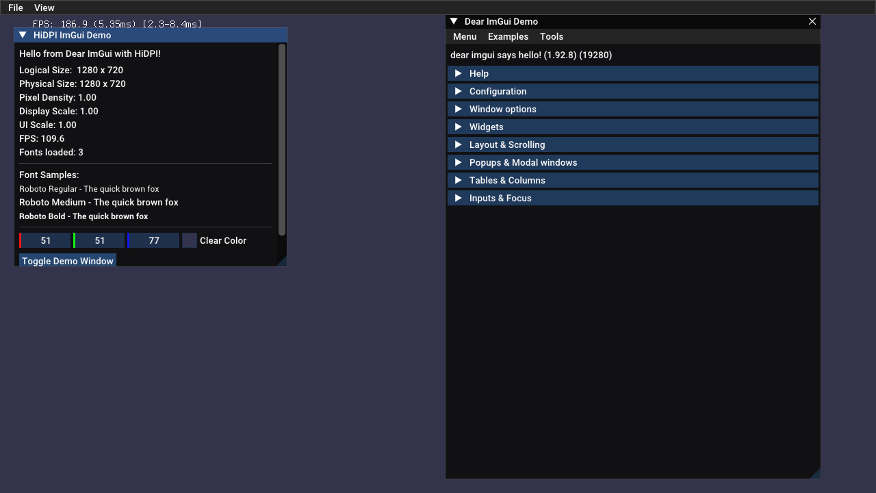876x493 pixels.
Task: Click the Dear ImGui Demo title bar
Action: [x=633, y=21]
